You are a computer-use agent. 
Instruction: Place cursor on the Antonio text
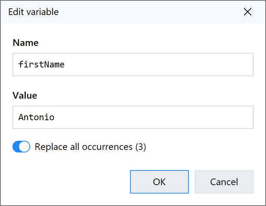coord(36,117)
